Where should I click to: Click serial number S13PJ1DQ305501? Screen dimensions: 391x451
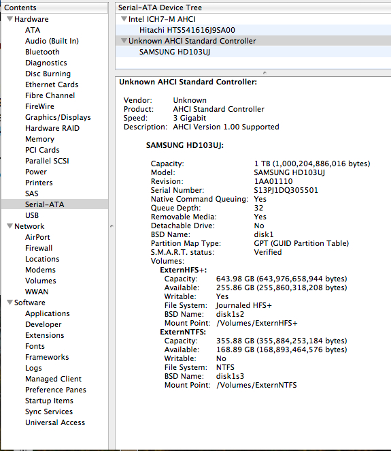pyautogui.click(x=286, y=190)
